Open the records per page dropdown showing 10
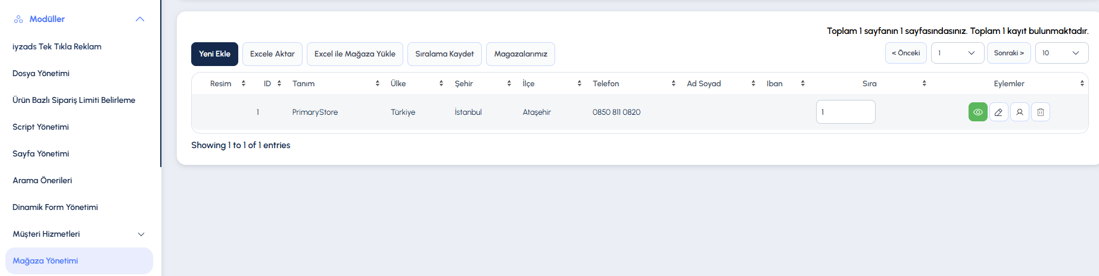 (x=1061, y=53)
